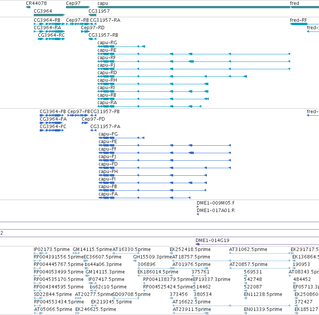This screenshot has width=319, height=315.
Task: Click protein Cep97-PB
Action: (78, 115)
